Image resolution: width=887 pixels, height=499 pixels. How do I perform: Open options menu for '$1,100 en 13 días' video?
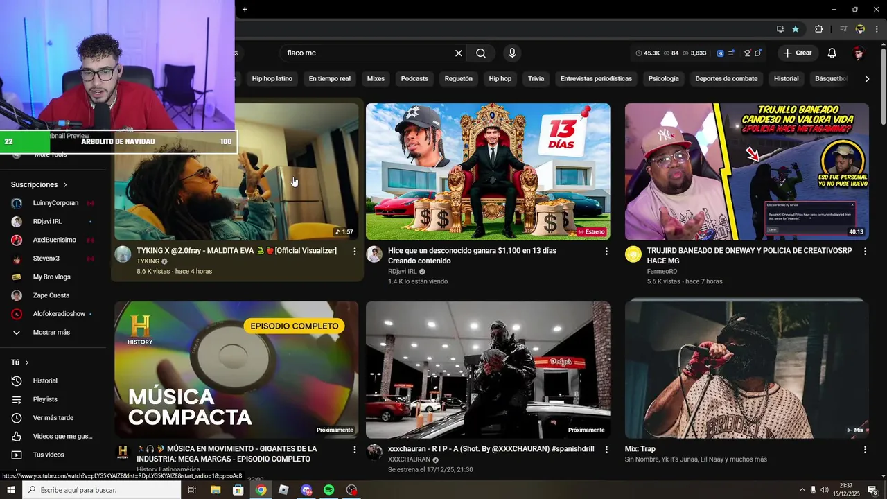[x=606, y=252]
